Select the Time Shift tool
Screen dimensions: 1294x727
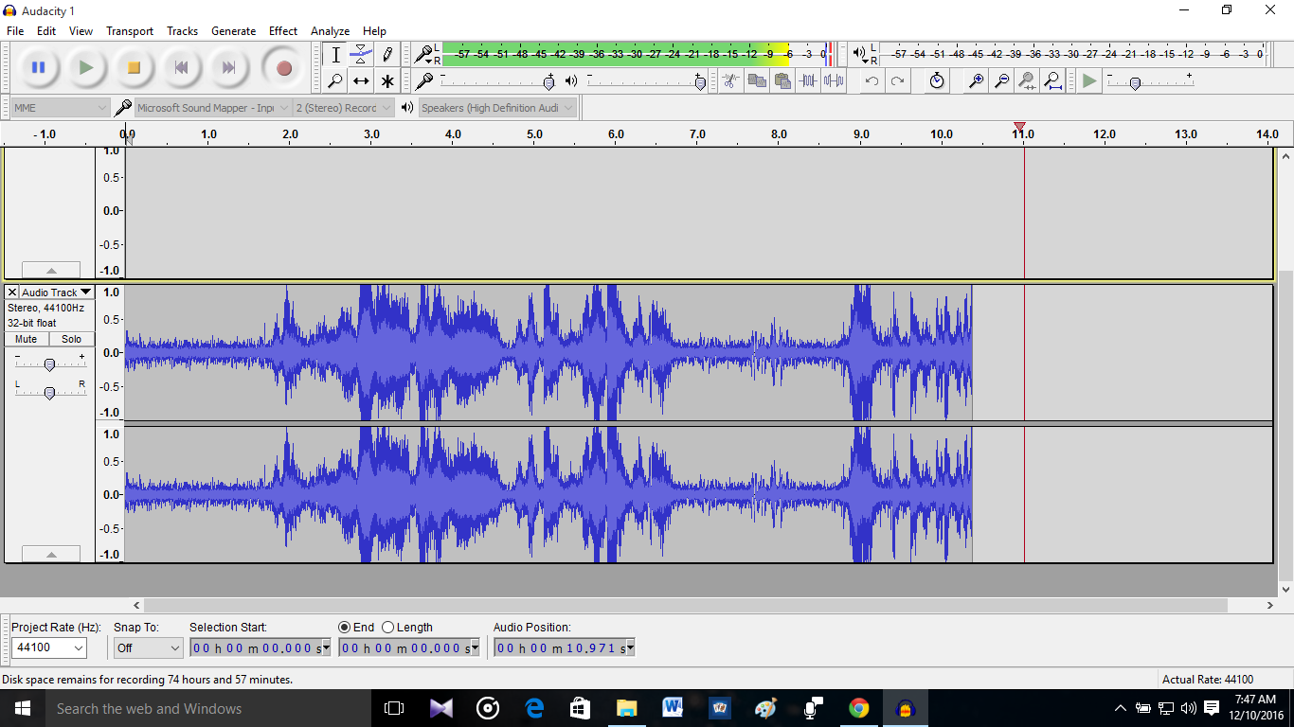tap(361, 80)
